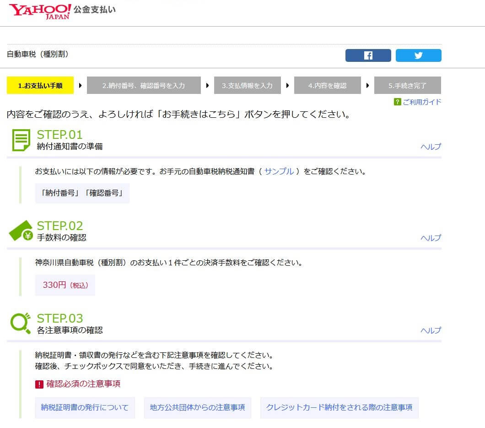
Task: Click the STEP.02 yen fee icon
Action: (21, 231)
